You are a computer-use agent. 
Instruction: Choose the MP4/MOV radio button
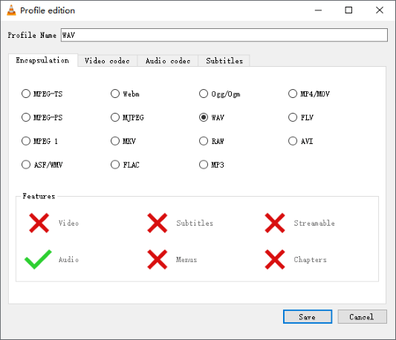pos(309,94)
